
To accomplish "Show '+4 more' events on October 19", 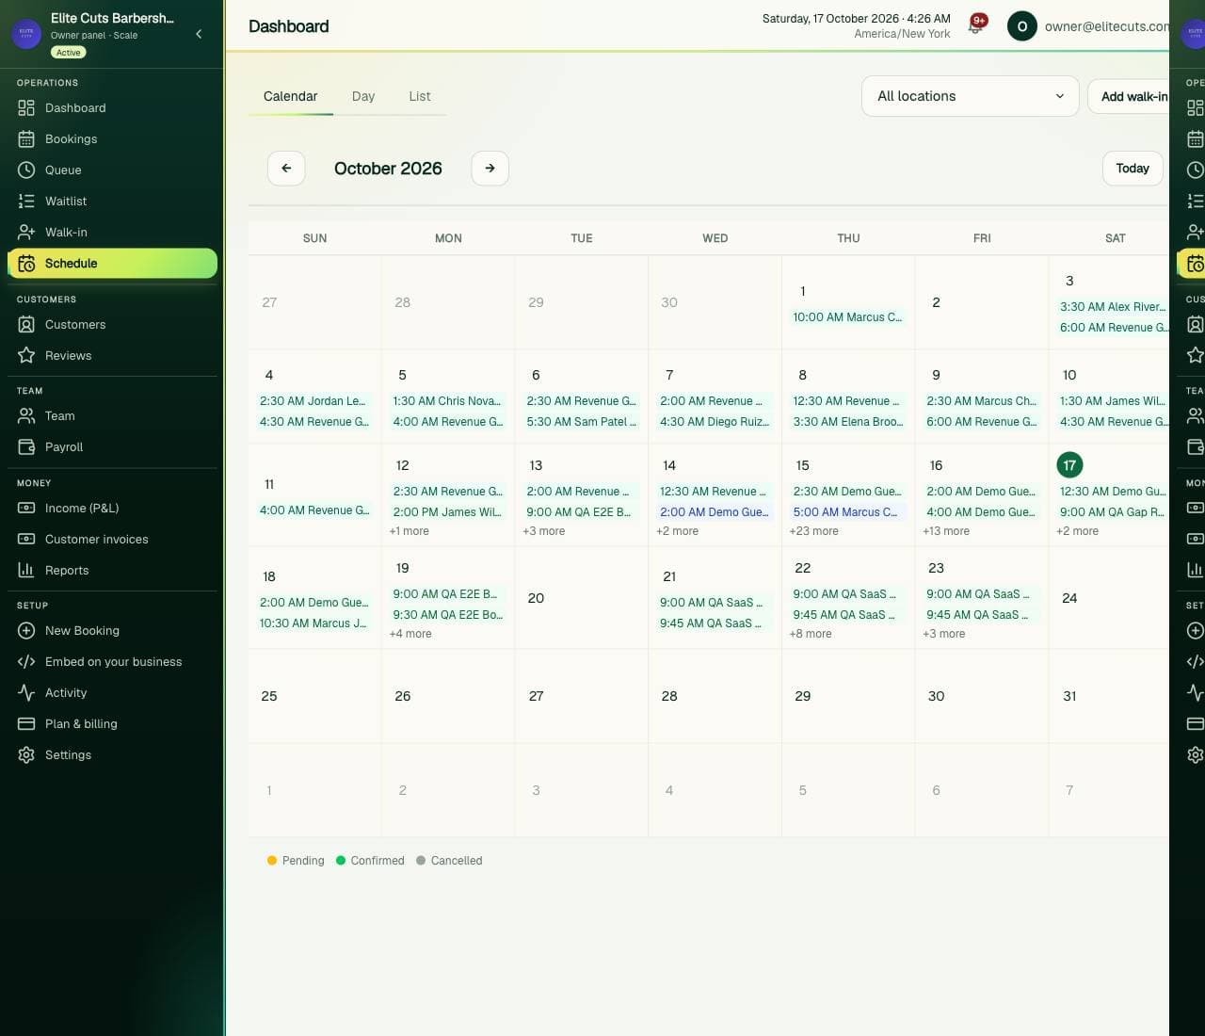I will (410, 634).
